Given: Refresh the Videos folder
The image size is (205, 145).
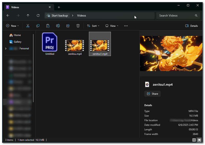Looking at the screenshot, I should (38, 16).
